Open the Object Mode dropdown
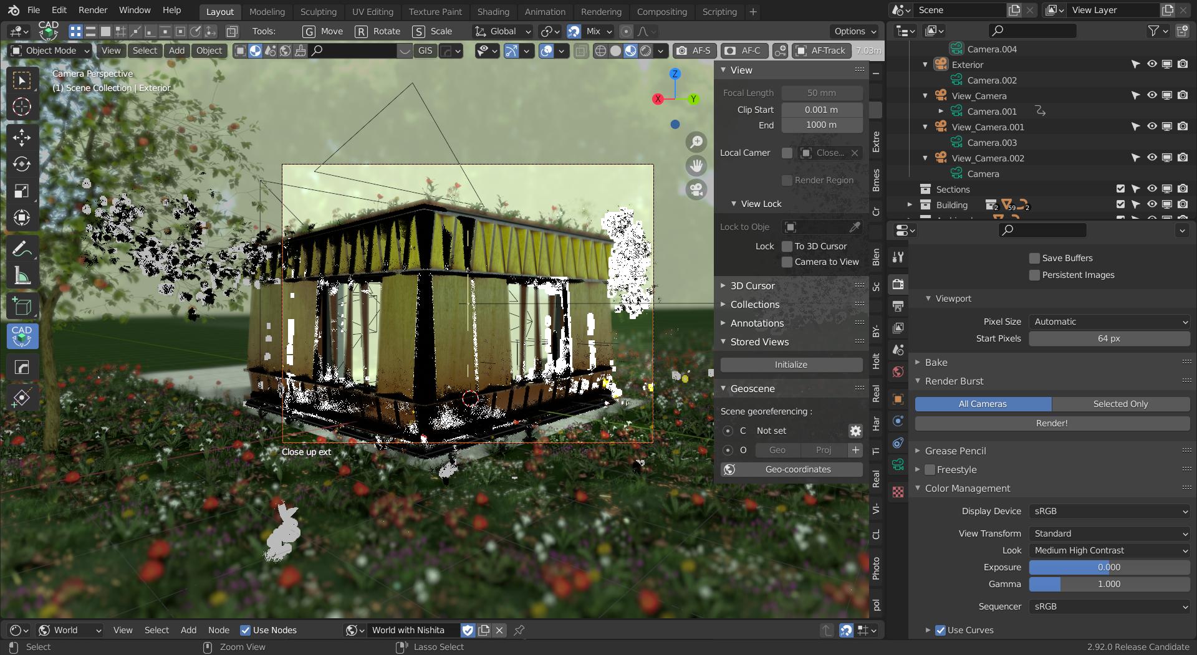 pos(50,51)
